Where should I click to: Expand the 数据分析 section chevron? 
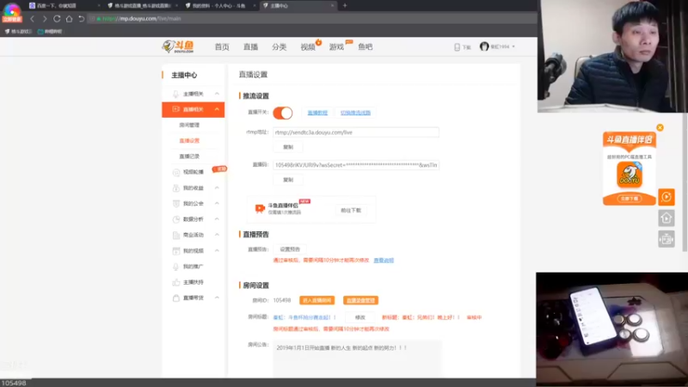tap(217, 219)
